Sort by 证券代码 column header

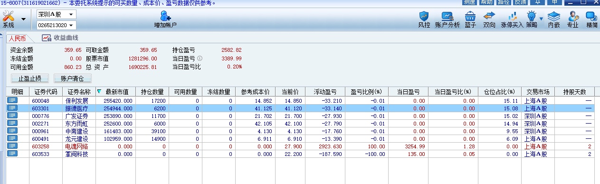46,91
